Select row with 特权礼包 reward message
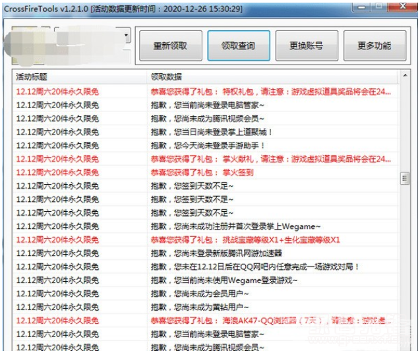Image resolution: width=420 pixels, height=353 pixels. pos(206,92)
